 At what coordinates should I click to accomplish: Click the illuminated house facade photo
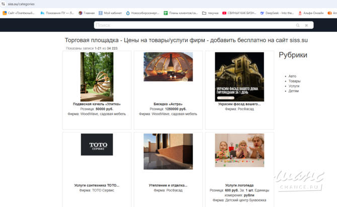tap(239, 77)
